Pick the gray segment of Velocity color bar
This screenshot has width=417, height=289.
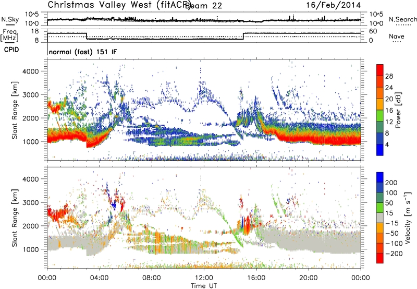point(380,218)
